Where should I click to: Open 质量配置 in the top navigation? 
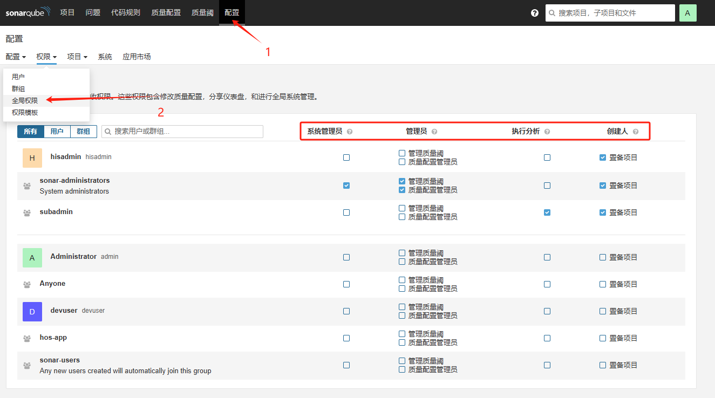pyautogui.click(x=166, y=12)
